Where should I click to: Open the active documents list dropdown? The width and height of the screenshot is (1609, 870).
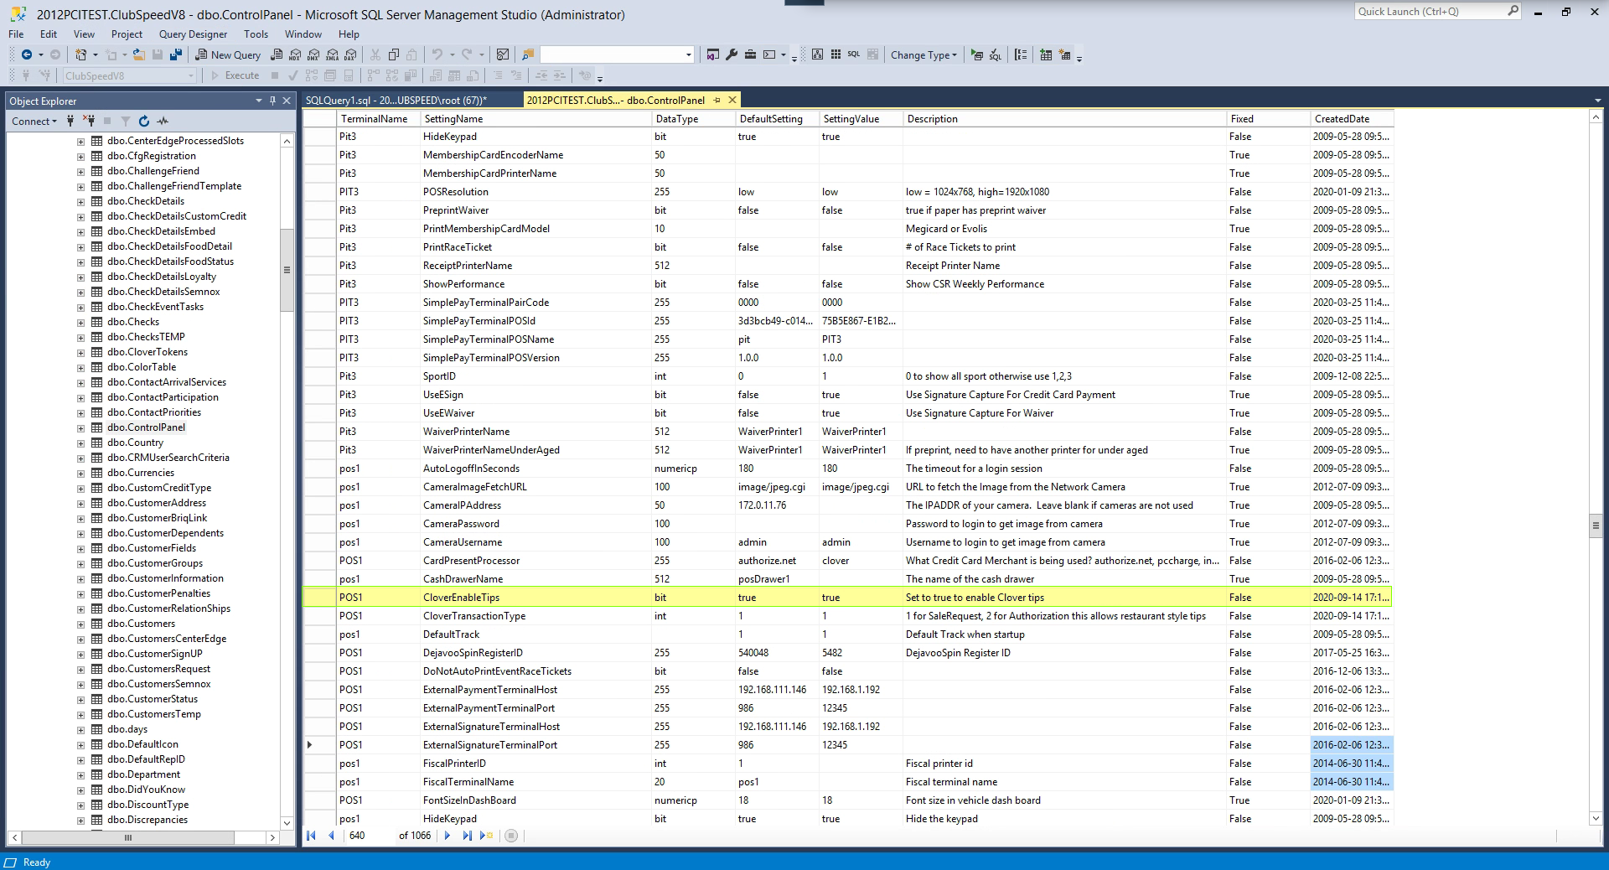(x=1597, y=101)
